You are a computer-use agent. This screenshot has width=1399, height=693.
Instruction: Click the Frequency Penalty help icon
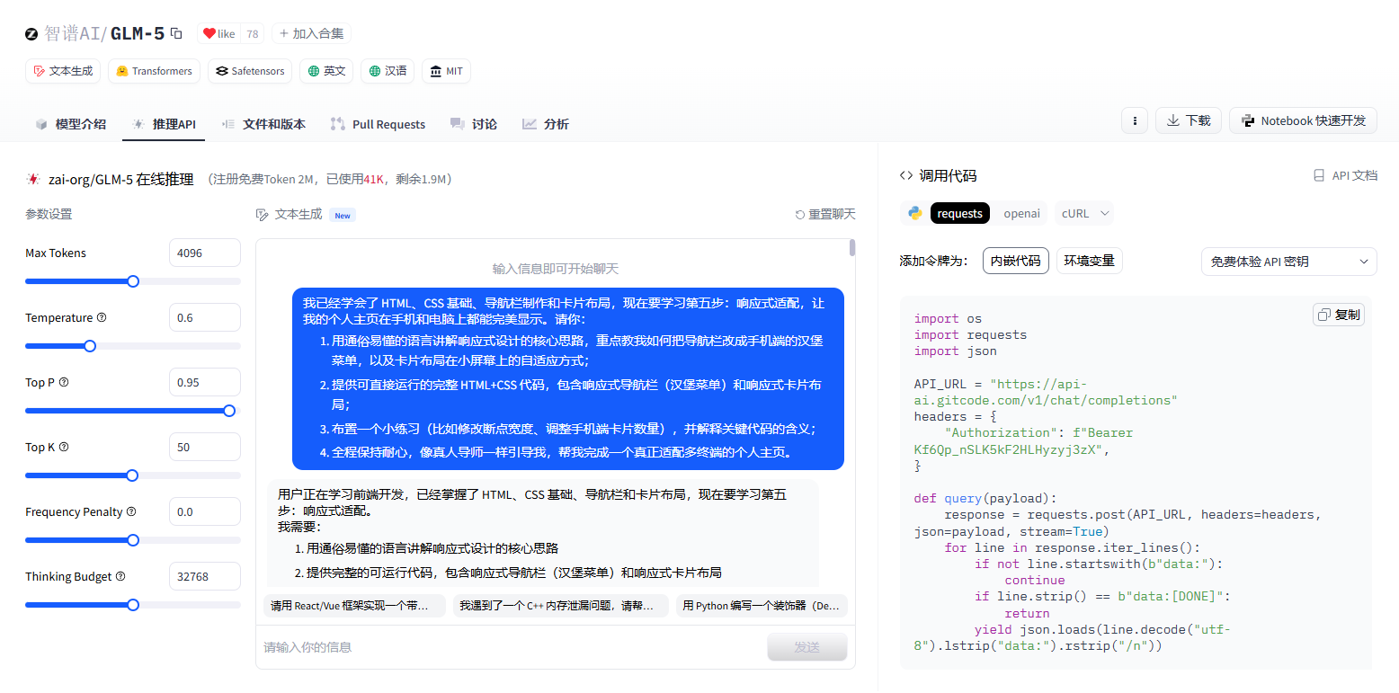tap(131, 511)
